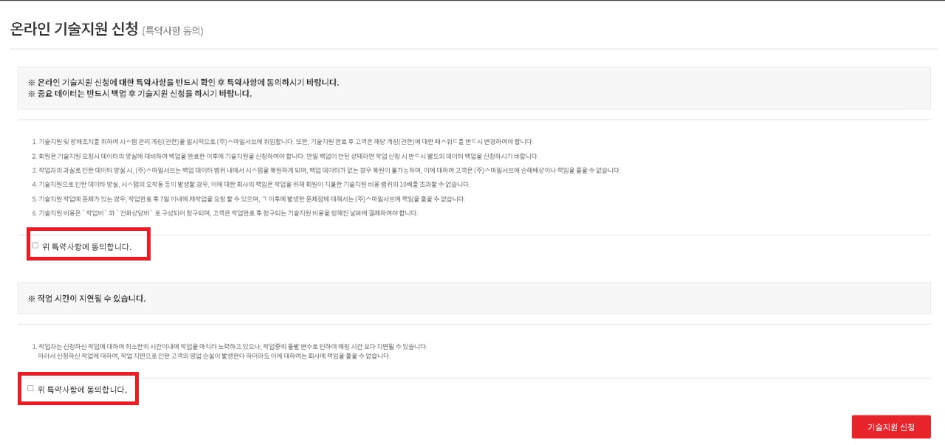Screen dimensions: 945x445
Task: Click the line starting 따라서 신청하신 작업에 대하여
Action: tap(214, 356)
